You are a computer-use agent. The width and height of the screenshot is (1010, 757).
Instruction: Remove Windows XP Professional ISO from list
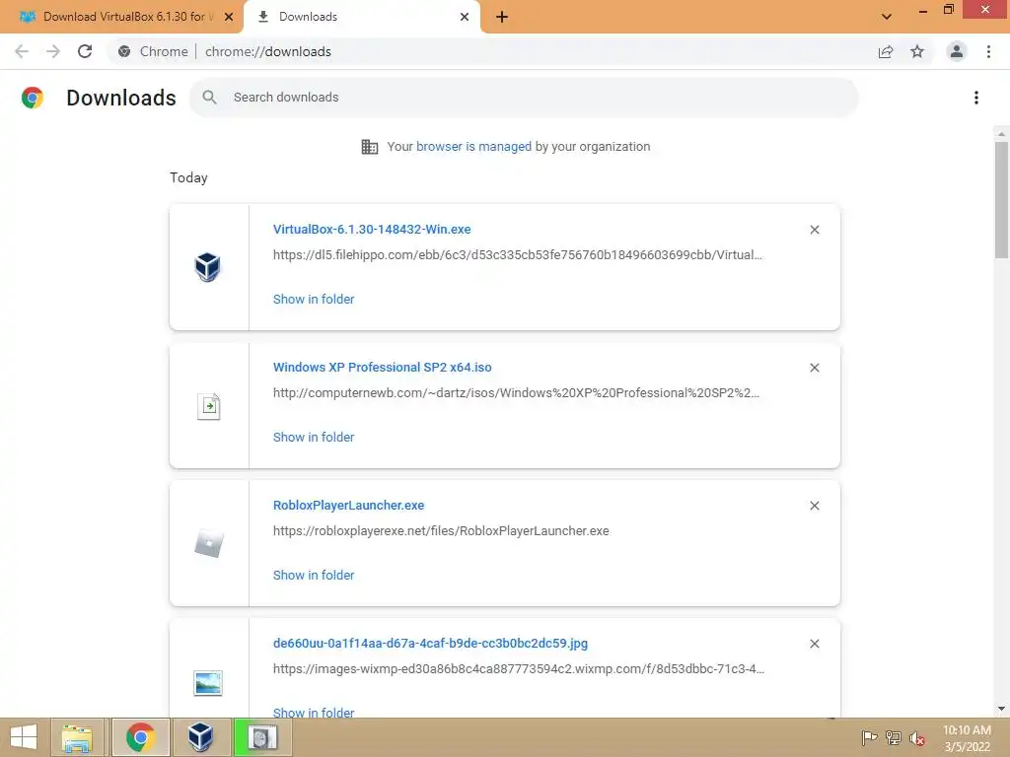click(x=814, y=368)
